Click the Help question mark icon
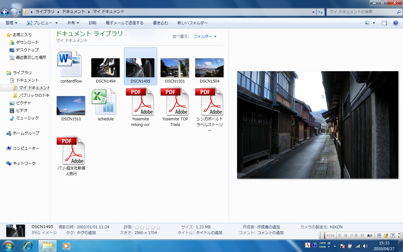Image resolution: width=403 pixels, height=252 pixels. (396, 23)
